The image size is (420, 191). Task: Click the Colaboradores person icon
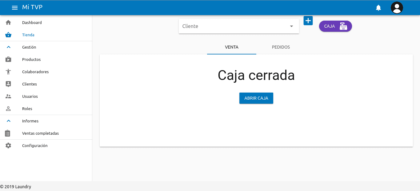pos(8,72)
